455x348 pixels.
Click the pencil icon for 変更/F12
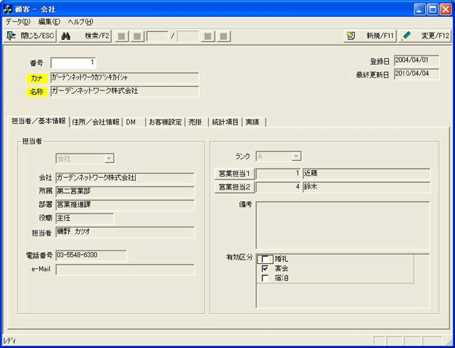407,36
